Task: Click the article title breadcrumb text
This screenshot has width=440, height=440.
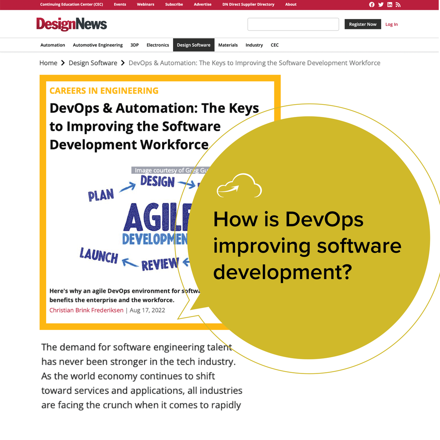Action: (254, 63)
